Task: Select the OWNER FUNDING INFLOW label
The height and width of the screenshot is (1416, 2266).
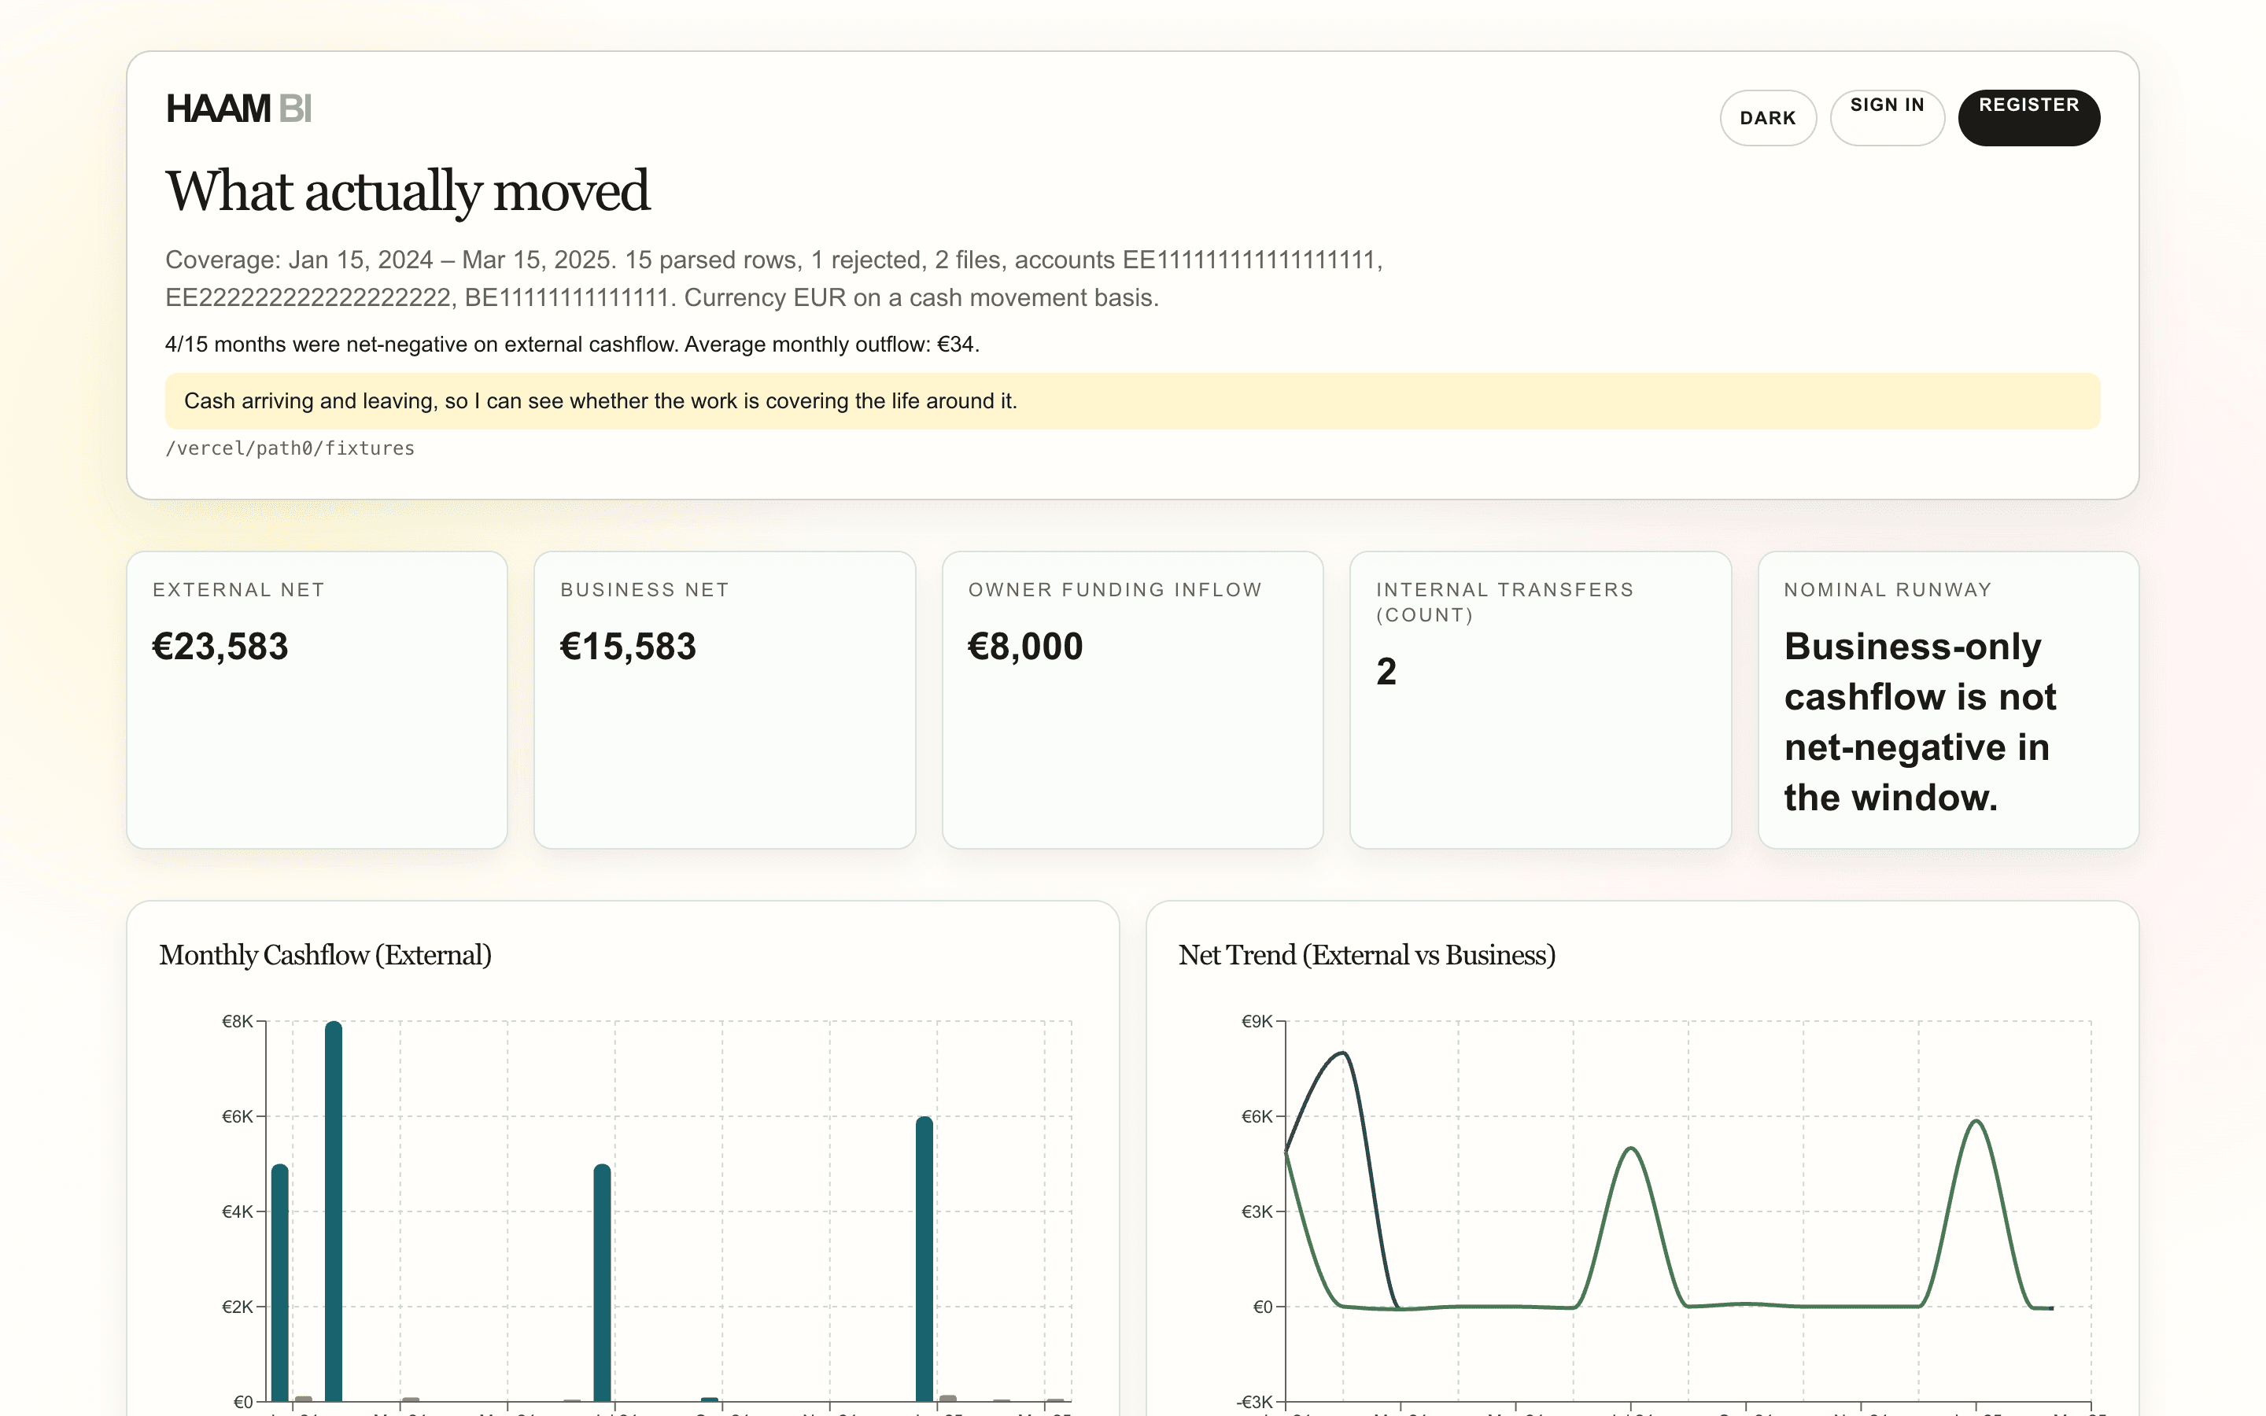Action: 1115,590
